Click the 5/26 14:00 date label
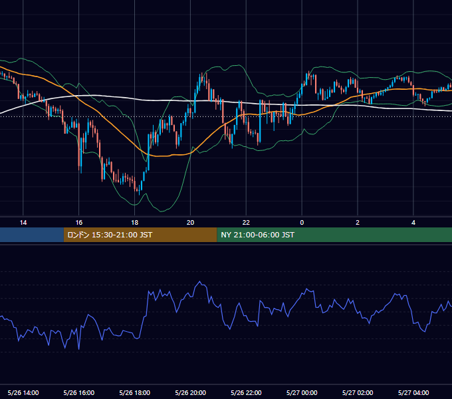Screen dimensions: 452x399 [23, 392]
